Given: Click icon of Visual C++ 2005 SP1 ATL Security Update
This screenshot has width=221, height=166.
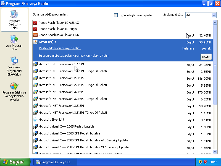Looking at the screenshot, I should 35,140.
